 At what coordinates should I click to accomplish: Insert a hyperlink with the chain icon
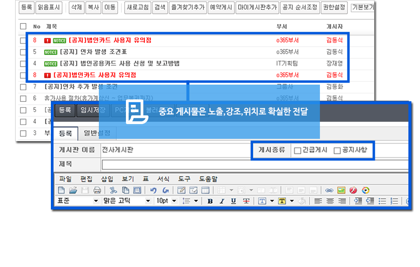coord(329,190)
